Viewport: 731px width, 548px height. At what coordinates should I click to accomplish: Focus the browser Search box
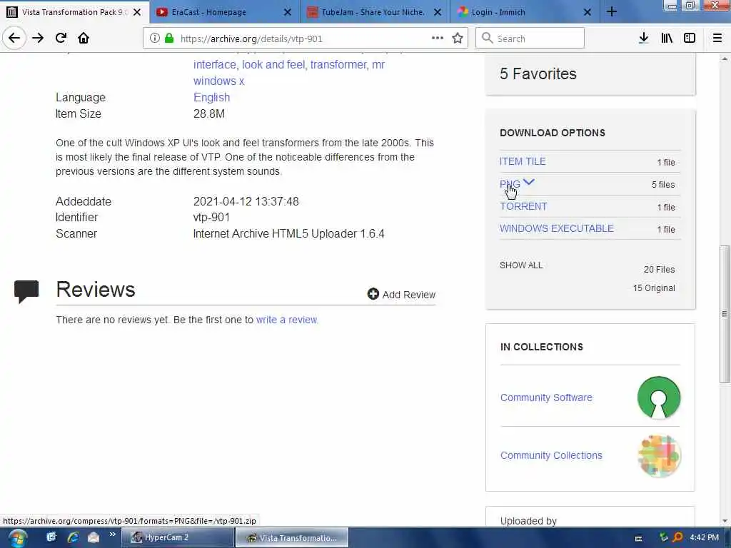[x=530, y=39]
